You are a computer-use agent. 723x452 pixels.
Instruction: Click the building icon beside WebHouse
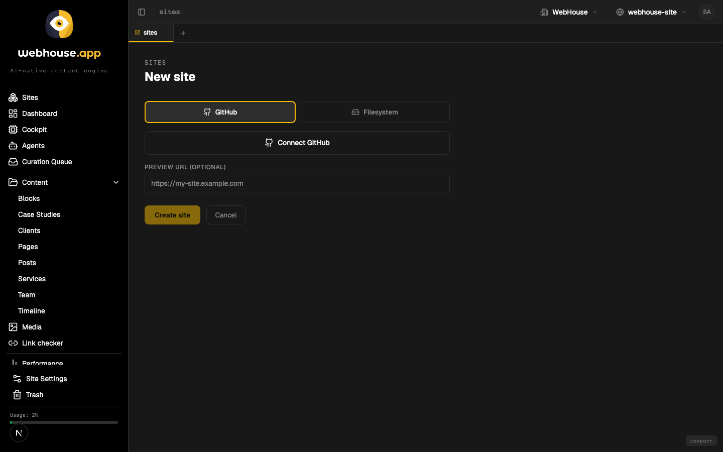click(544, 12)
